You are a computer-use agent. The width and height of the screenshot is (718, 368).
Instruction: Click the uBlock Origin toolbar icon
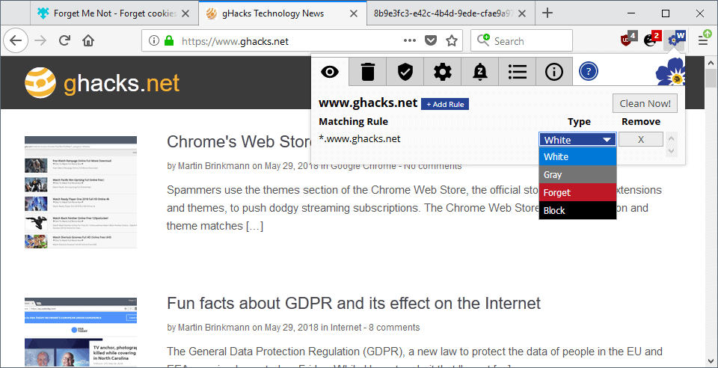pos(629,40)
